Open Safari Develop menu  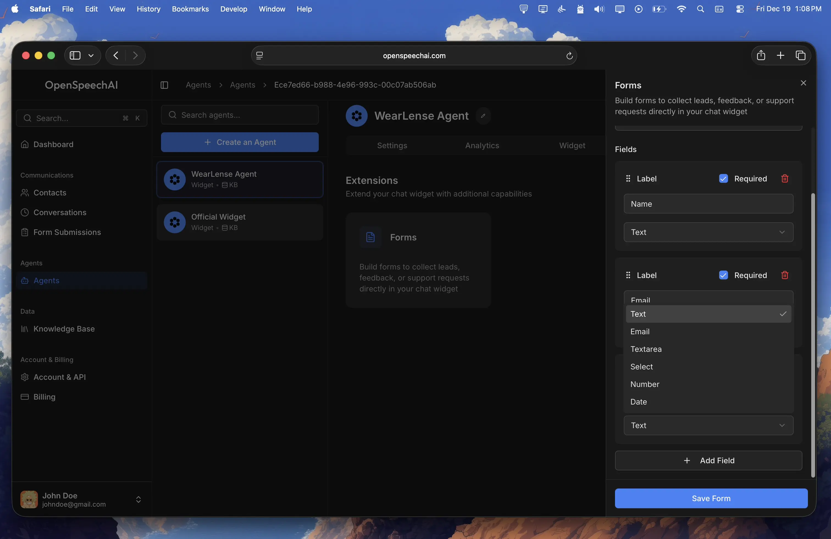click(x=234, y=9)
